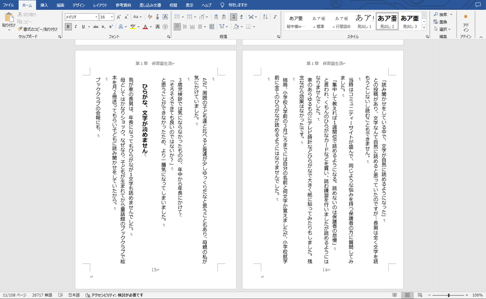Toggle show paragraph marks button

(x=275, y=17)
